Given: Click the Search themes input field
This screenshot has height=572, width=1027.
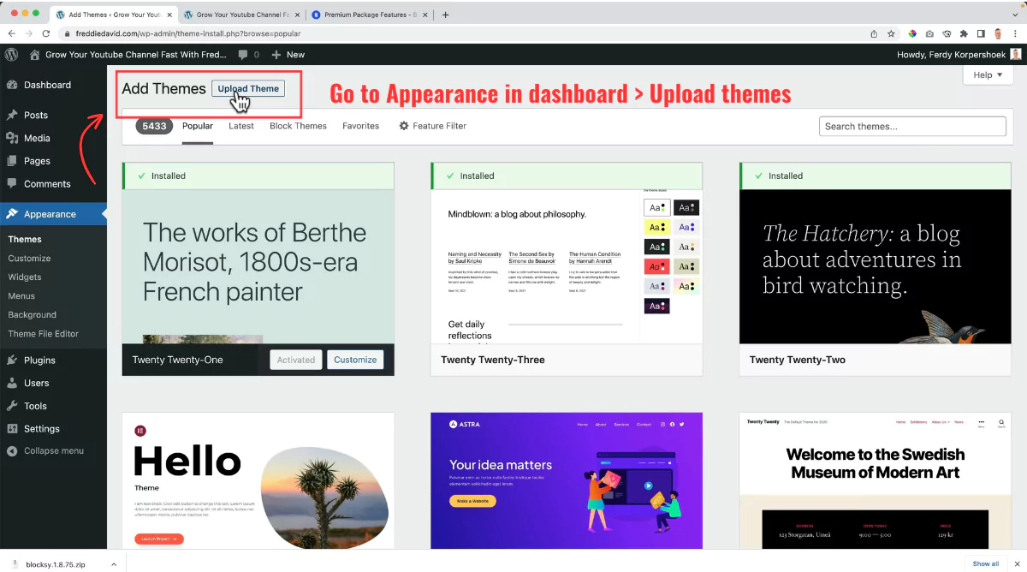Looking at the screenshot, I should [911, 126].
